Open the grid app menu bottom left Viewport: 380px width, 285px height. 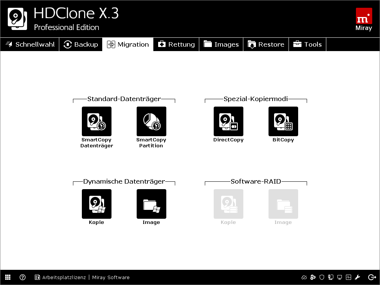pos(8,277)
